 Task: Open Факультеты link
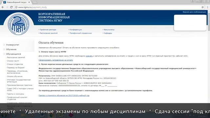pyautogui.click(x=109, y=30)
